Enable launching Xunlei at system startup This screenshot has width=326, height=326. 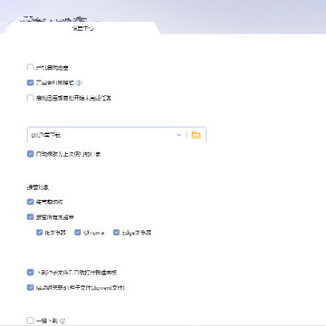click(x=30, y=67)
